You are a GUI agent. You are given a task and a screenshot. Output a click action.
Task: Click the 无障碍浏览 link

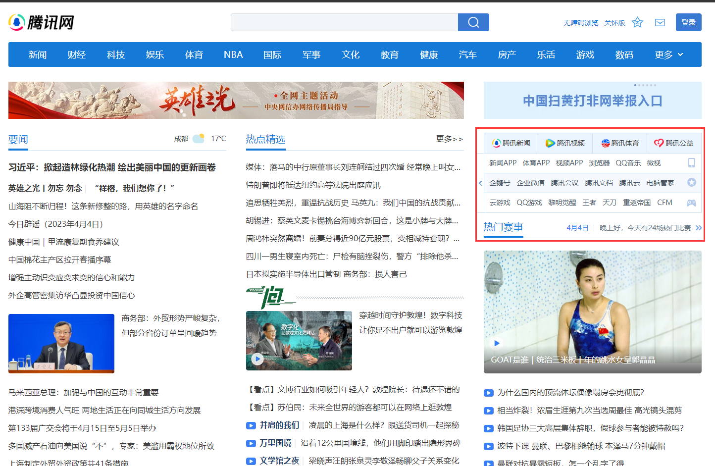pos(581,23)
